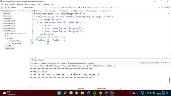Viewport: 171px width, 96px height.
Task: Click the hammer Build icon in the toolbar
Action: coord(2,7)
